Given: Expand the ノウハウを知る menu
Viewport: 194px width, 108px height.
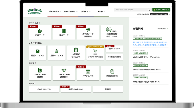Looking at the screenshot, I should tap(70, 12).
